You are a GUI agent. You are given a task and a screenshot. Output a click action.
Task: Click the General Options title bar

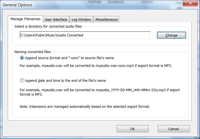83,5
